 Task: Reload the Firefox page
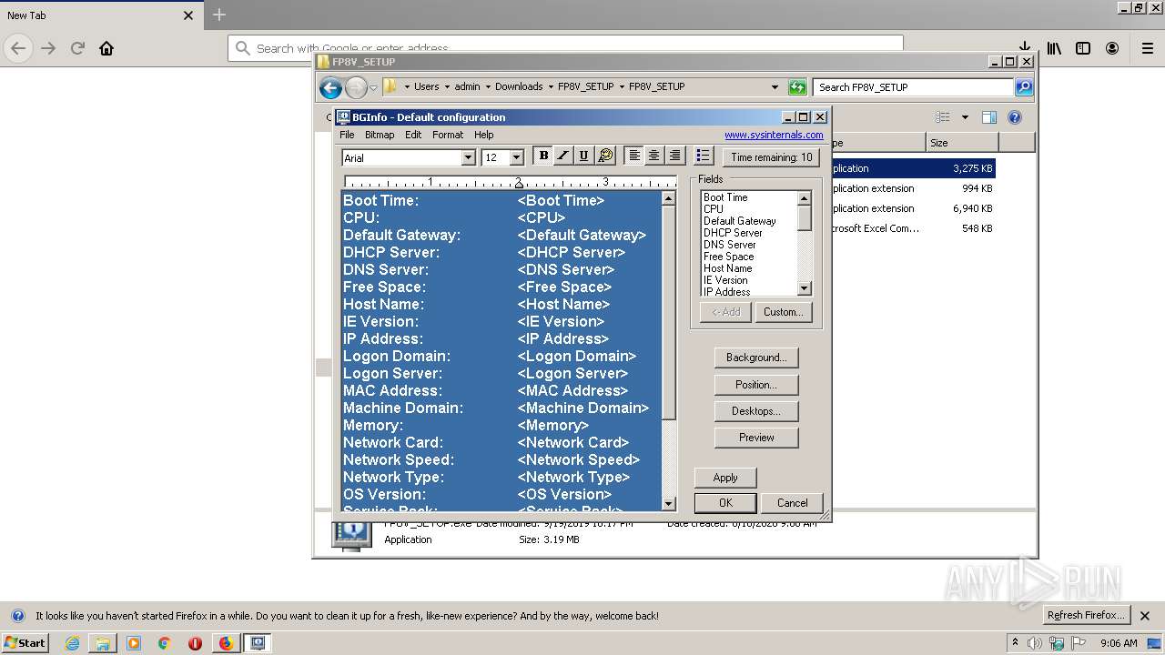77,49
